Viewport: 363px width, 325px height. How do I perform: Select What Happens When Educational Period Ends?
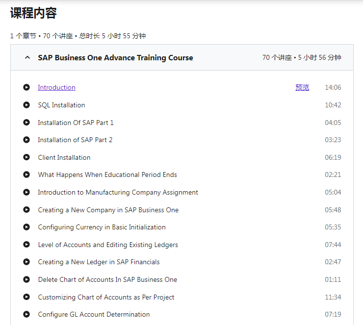tap(107, 175)
